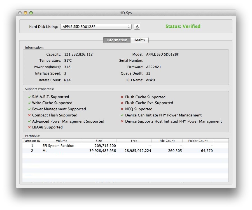Click the BSD Name value disk0
This screenshot has width=252, height=210.
coord(150,80)
